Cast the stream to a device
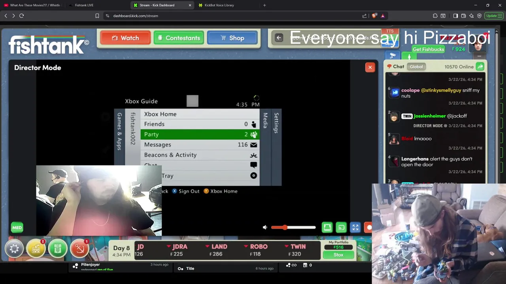The width and height of the screenshot is (506, 284). coord(341,228)
